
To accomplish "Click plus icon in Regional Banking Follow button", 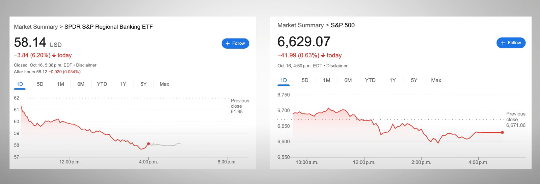I will [227, 44].
